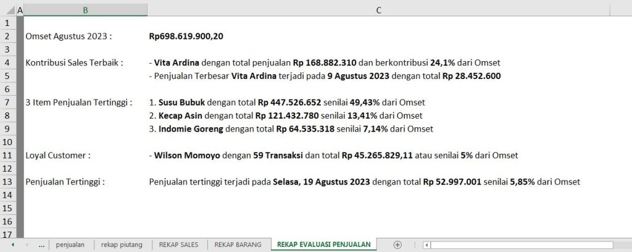Click horizontal scrollbar left arrow
The width and height of the screenshot is (632, 252).
tap(427, 245)
